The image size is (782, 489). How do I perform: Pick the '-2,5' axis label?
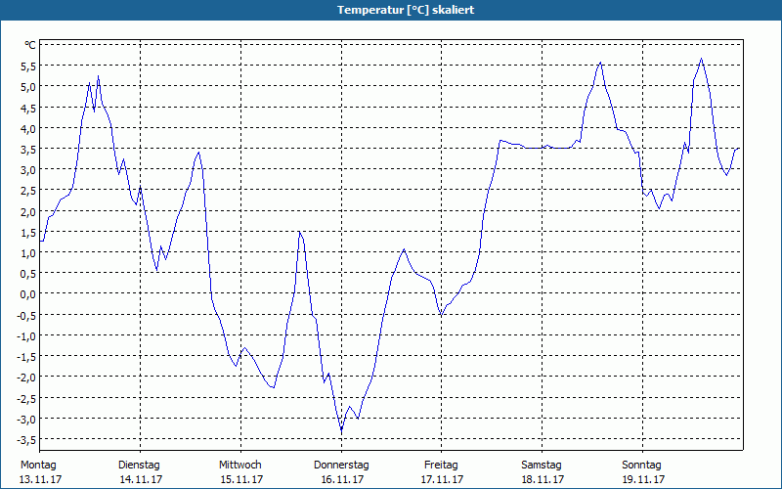pyautogui.click(x=27, y=398)
